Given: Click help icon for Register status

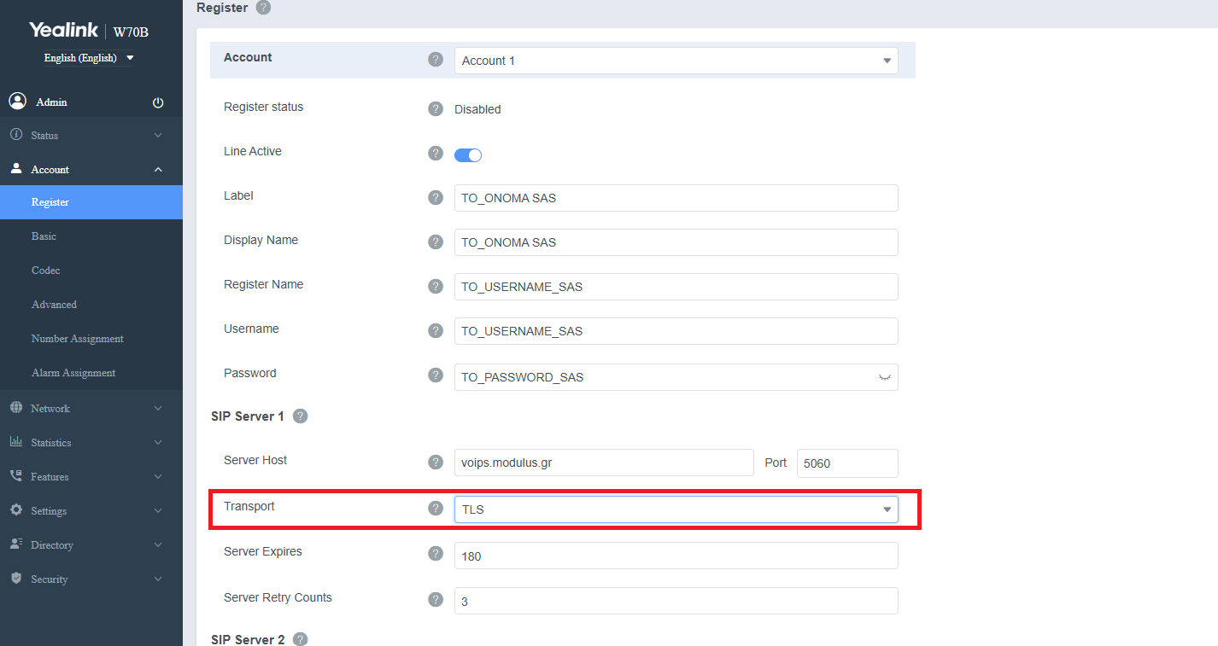Looking at the screenshot, I should click(x=436, y=109).
